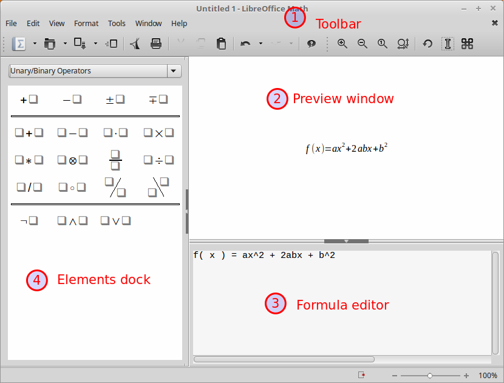Collapse formula editor using the divider handle
504x383 pixels.
click(x=346, y=241)
